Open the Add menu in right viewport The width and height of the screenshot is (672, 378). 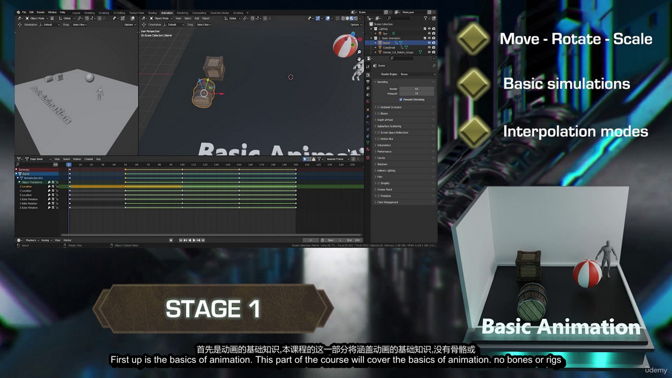(x=197, y=18)
